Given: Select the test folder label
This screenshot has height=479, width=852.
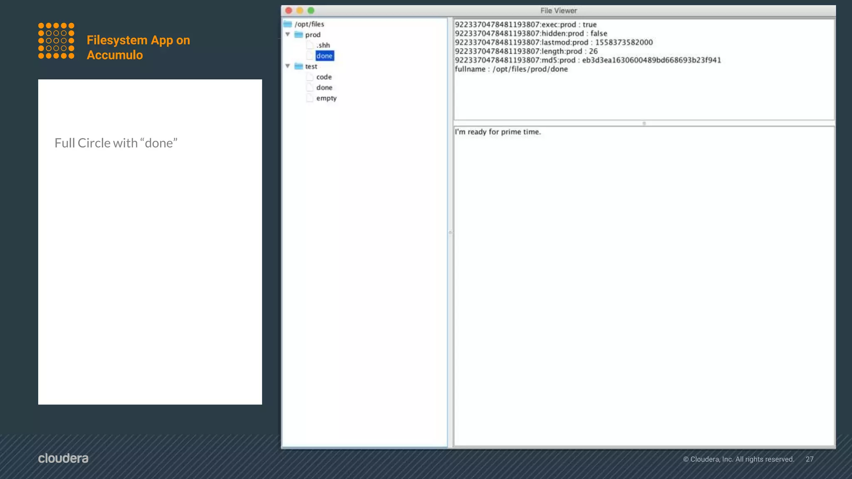Looking at the screenshot, I should (x=311, y=66).
